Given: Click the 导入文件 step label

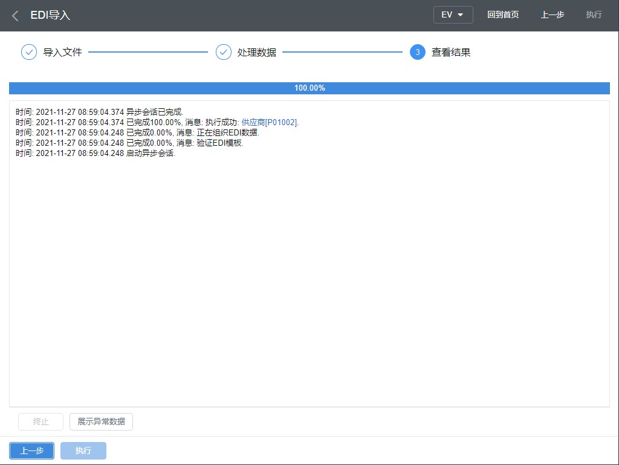Looking at the screenshot, I should click(62, 52).
